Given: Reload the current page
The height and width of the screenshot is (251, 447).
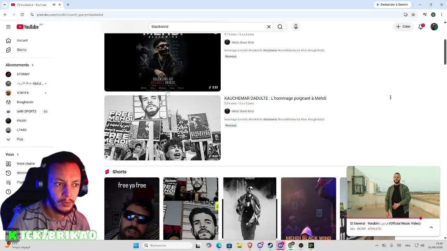Looking at the screenshot, I should (22, 15).
